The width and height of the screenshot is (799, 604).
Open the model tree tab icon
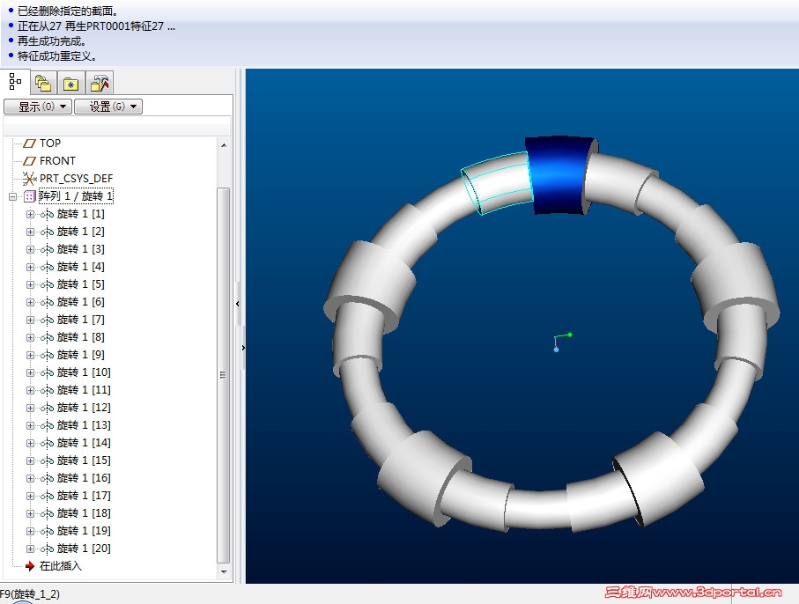(x=15, y=82)
